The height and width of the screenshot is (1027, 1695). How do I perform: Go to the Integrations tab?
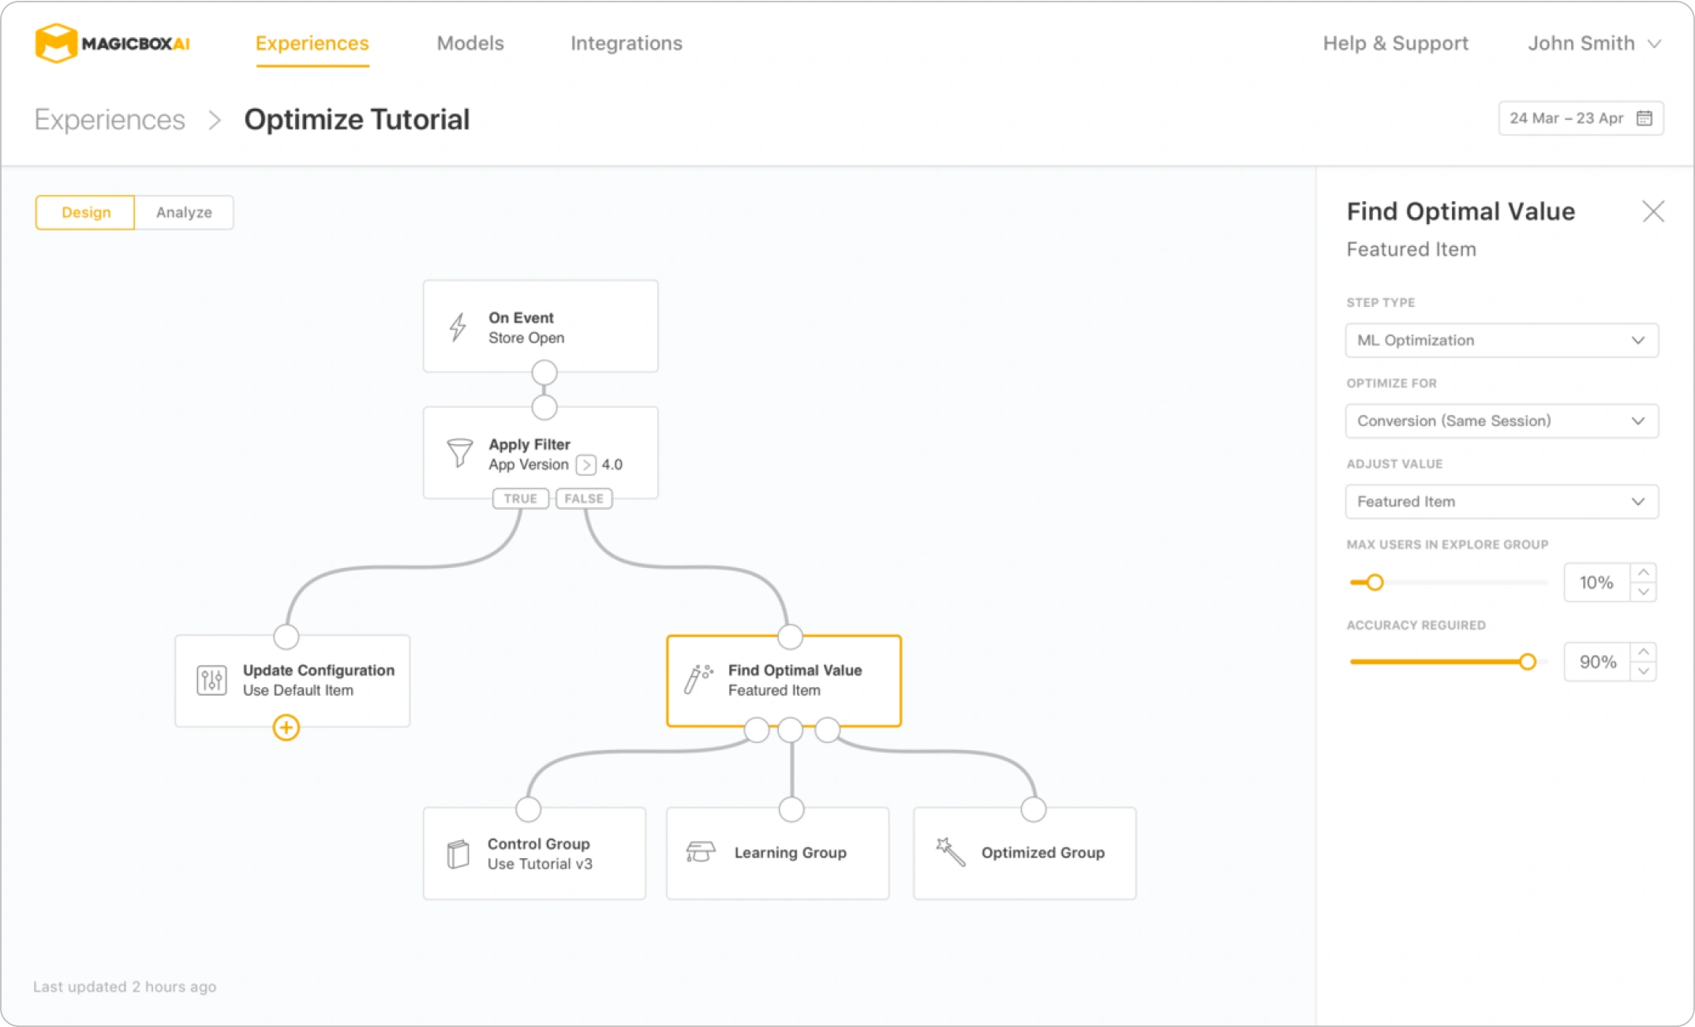[x=626, y=43]
